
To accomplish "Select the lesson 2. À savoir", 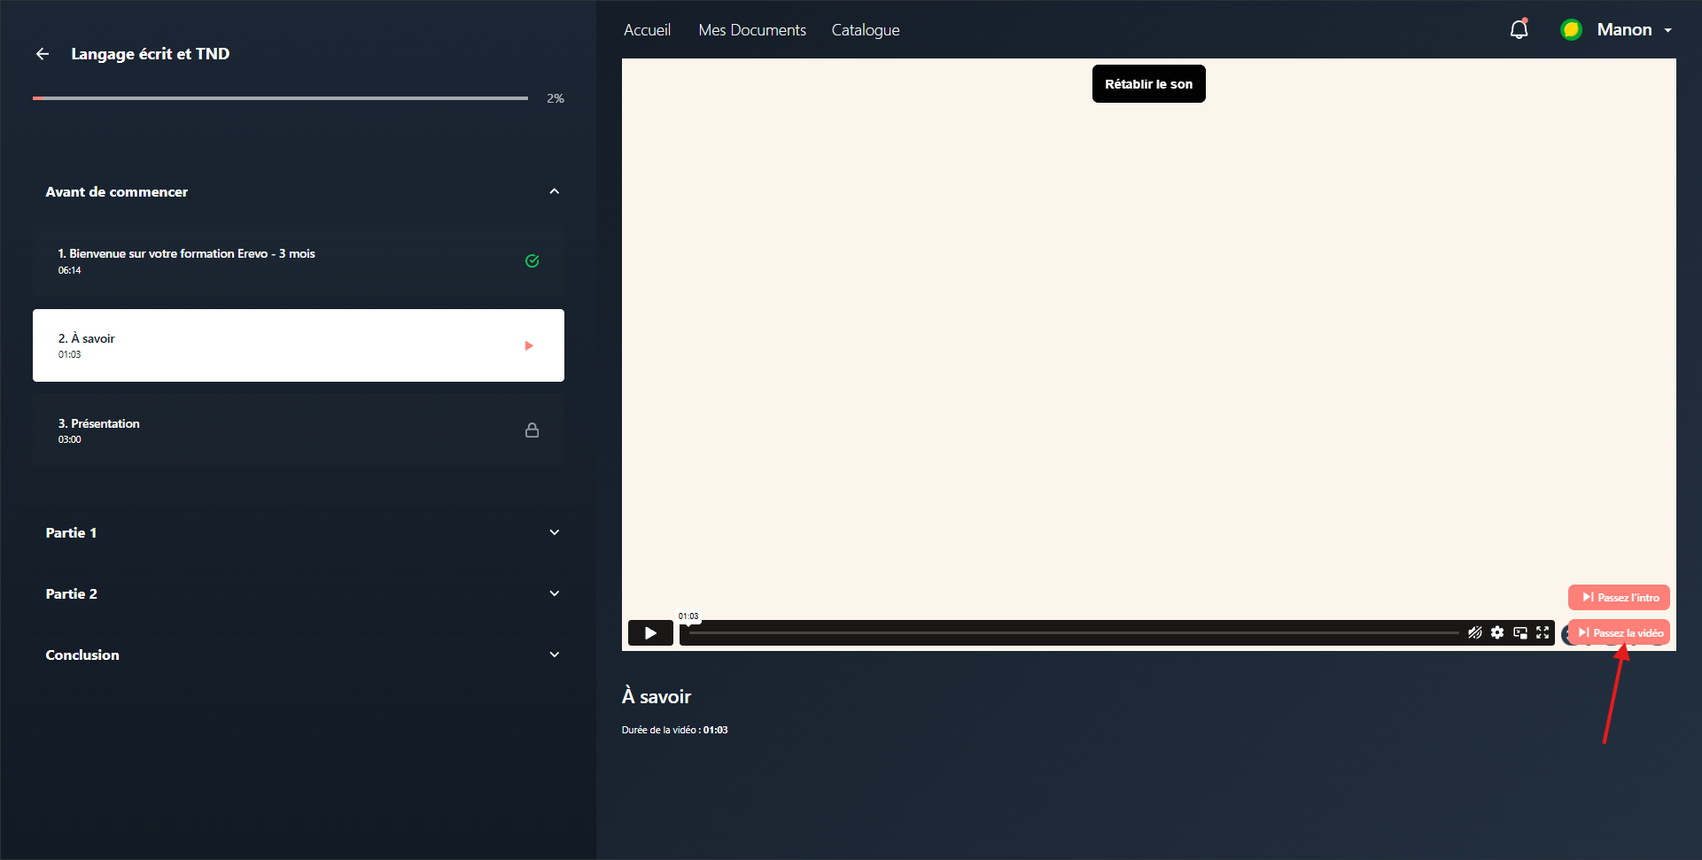I will pyautogui.click(x=299, y=345).
